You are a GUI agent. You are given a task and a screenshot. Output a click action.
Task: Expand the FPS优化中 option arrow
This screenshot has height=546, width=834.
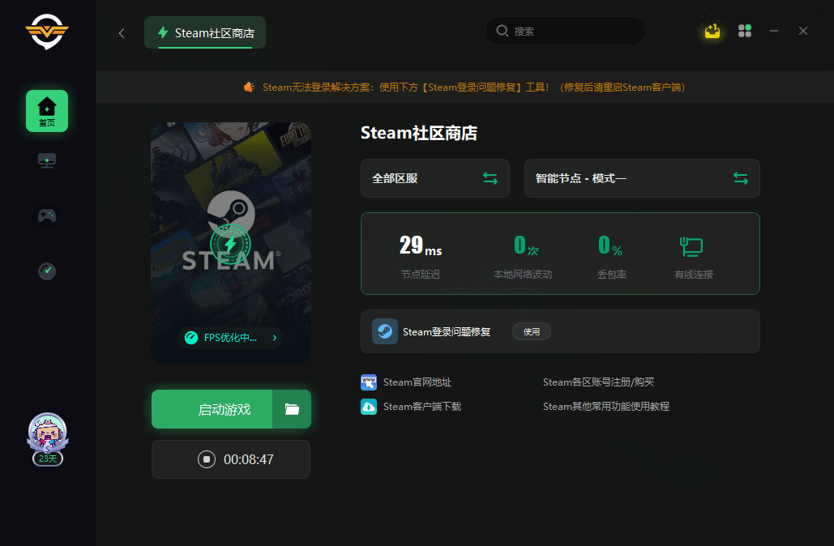(275, 338)
